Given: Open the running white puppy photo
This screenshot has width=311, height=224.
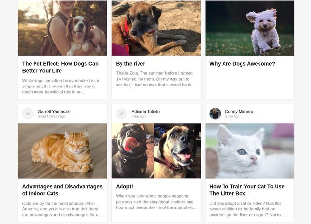Looking at the screenshot, I should click(250, 28).
